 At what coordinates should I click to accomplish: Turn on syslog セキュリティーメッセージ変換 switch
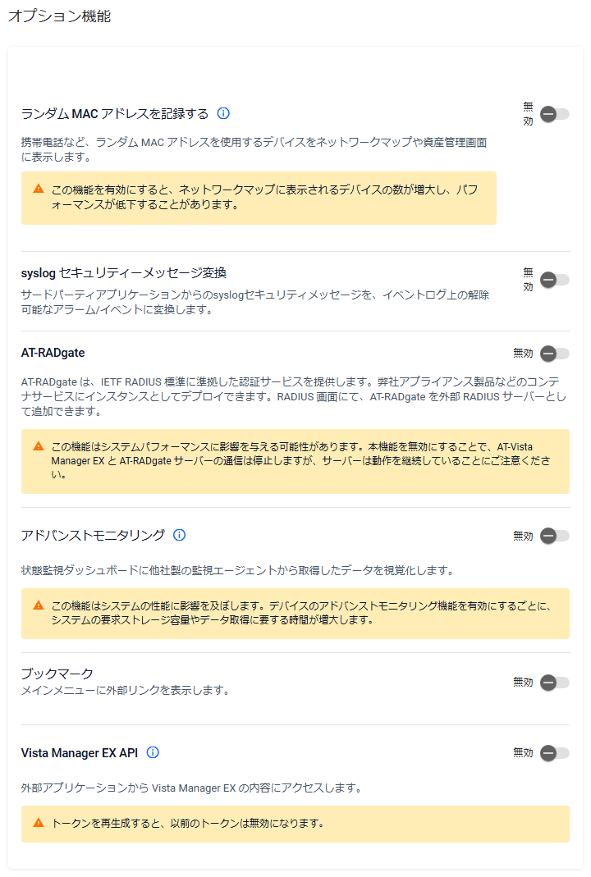click(x=555, y=280)
